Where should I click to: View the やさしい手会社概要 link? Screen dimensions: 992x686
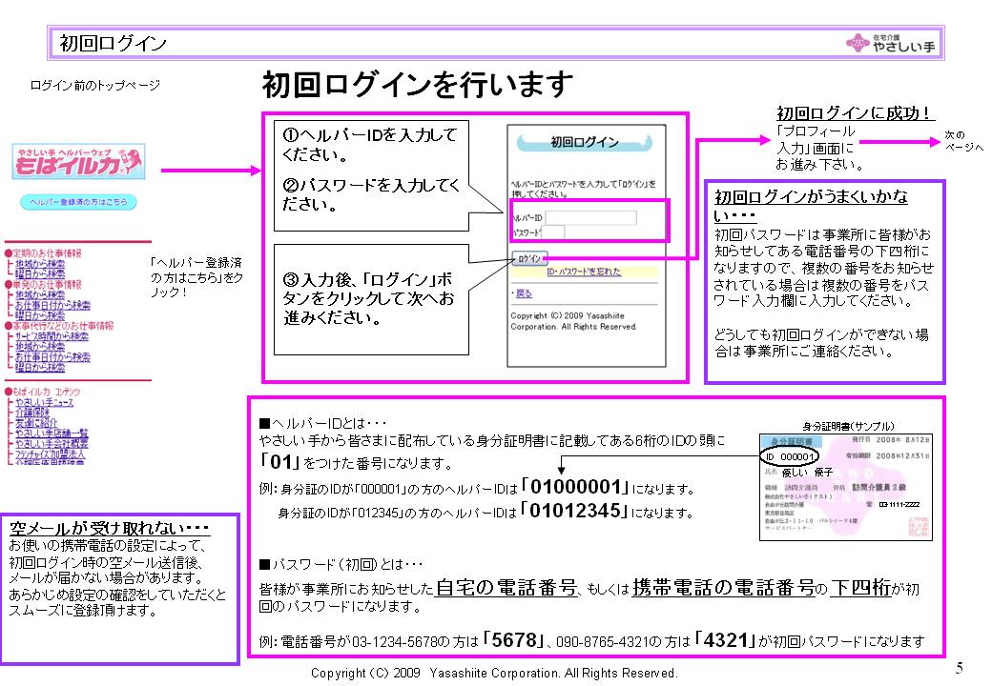51,445
